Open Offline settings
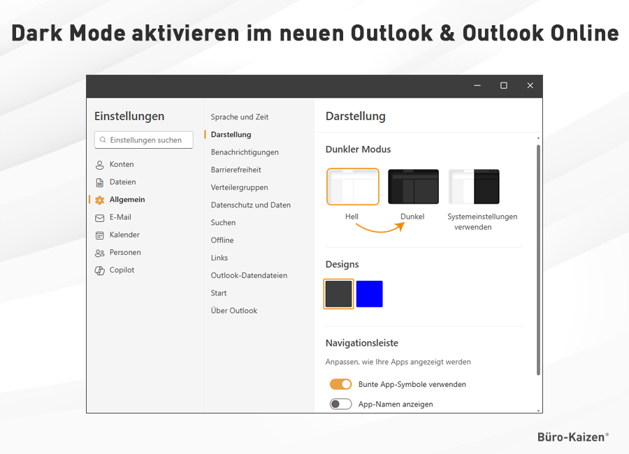Screen dimensions: 629x454 [x=222, y=240]
